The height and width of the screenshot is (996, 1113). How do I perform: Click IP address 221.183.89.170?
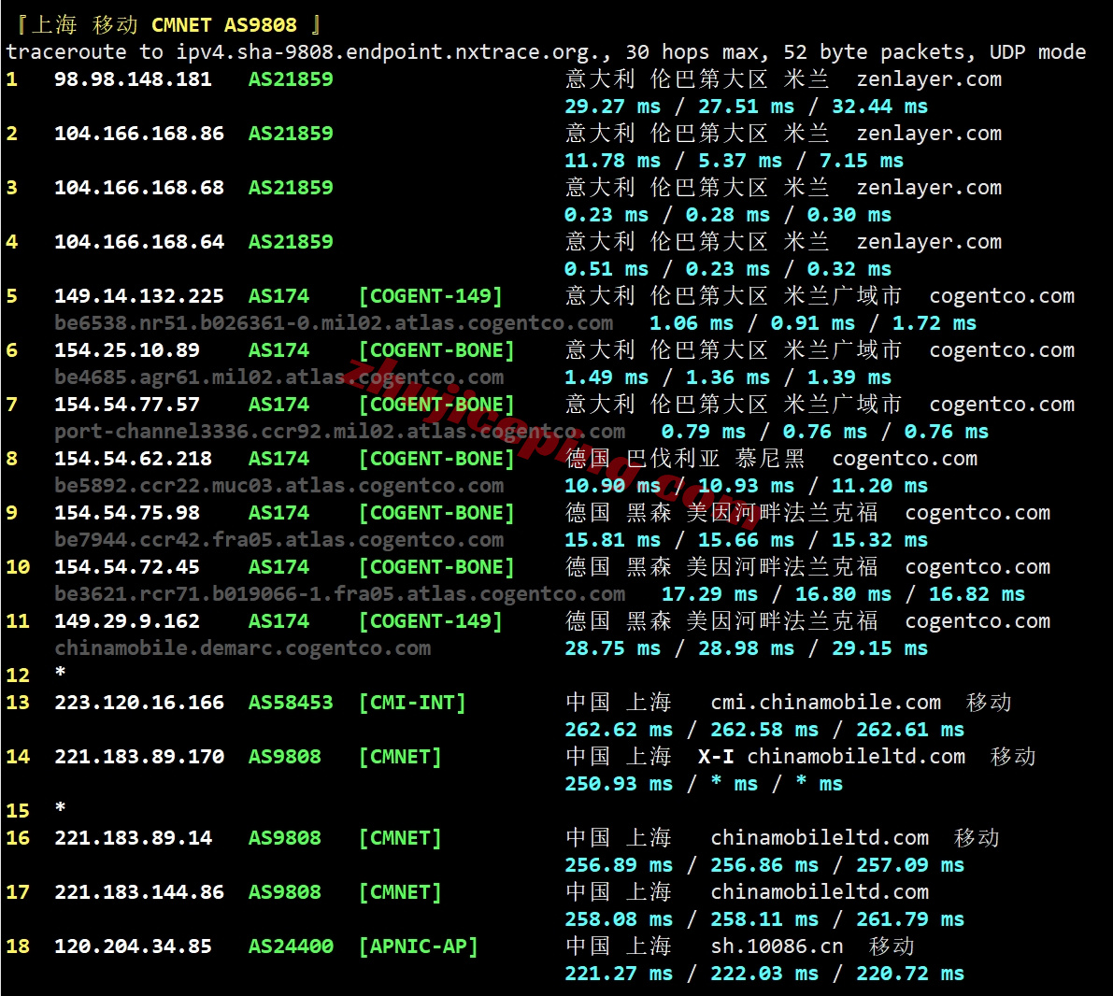139,757
